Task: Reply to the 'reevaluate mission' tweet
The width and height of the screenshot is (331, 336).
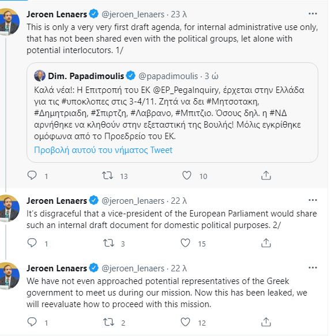Action: [32, 322]
